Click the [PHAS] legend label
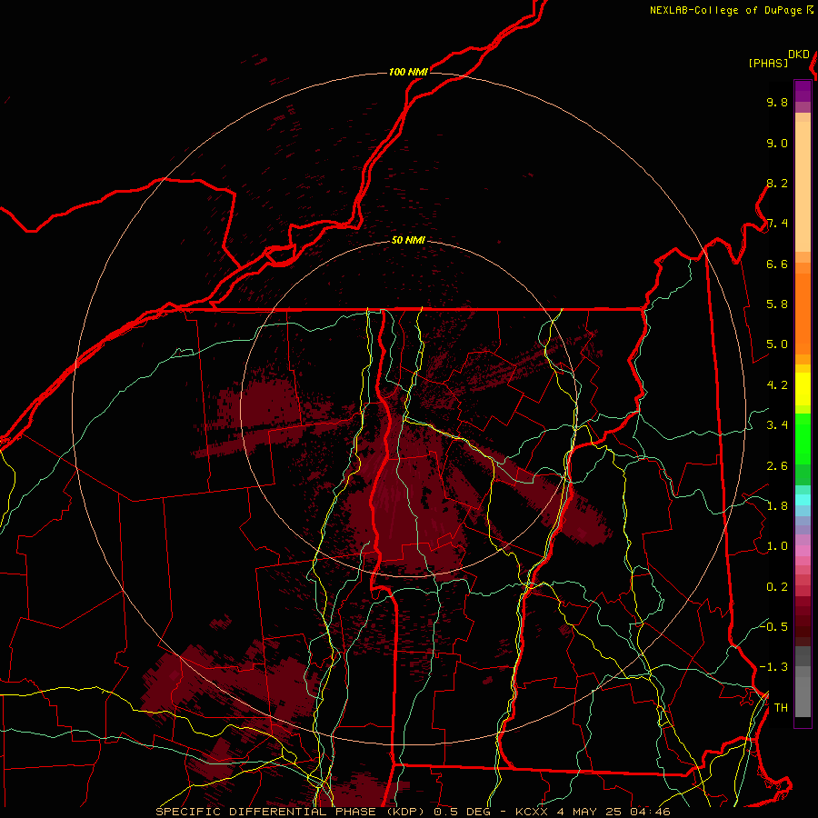The height and width of the screenshot is (818, 818). (x=768, y=64)
